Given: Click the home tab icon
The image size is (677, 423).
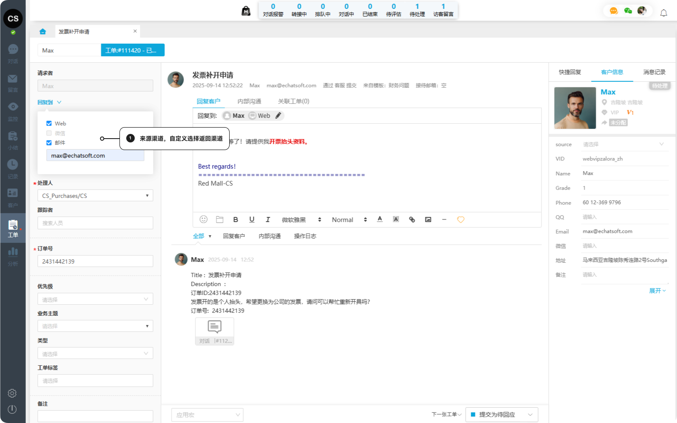Looking at the screenshot, I should 42,31.
